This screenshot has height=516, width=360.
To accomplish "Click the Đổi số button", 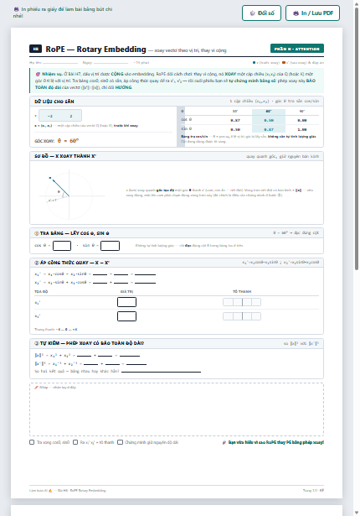I will [261, 13].
